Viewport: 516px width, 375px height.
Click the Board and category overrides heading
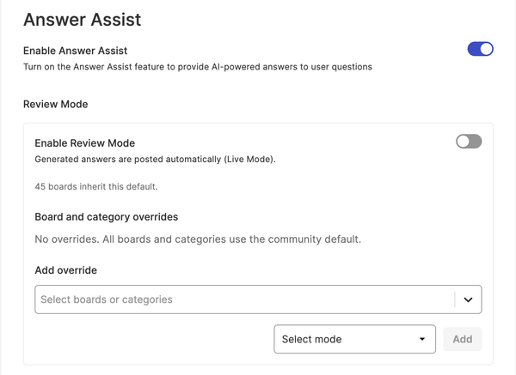(x=107, y=217)
